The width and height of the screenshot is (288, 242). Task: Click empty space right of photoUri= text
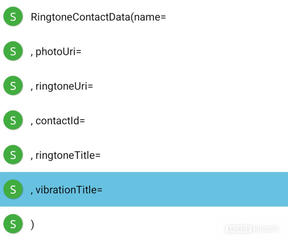[x=180, y=52]
